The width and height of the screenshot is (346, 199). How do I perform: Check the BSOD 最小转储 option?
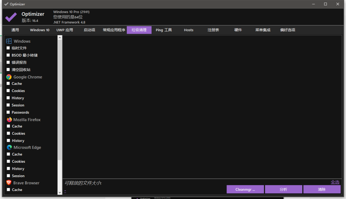(x=8, y=55)
